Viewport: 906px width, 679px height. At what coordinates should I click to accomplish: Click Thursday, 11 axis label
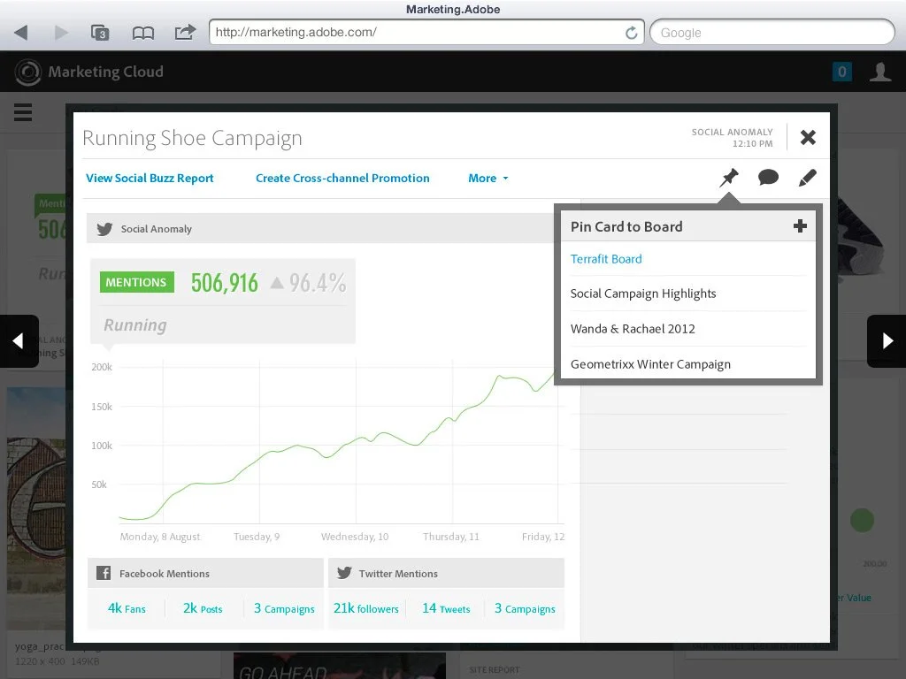451,537
